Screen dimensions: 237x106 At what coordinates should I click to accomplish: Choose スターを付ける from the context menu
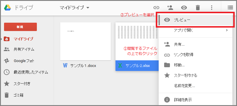(x=196, y=75)
